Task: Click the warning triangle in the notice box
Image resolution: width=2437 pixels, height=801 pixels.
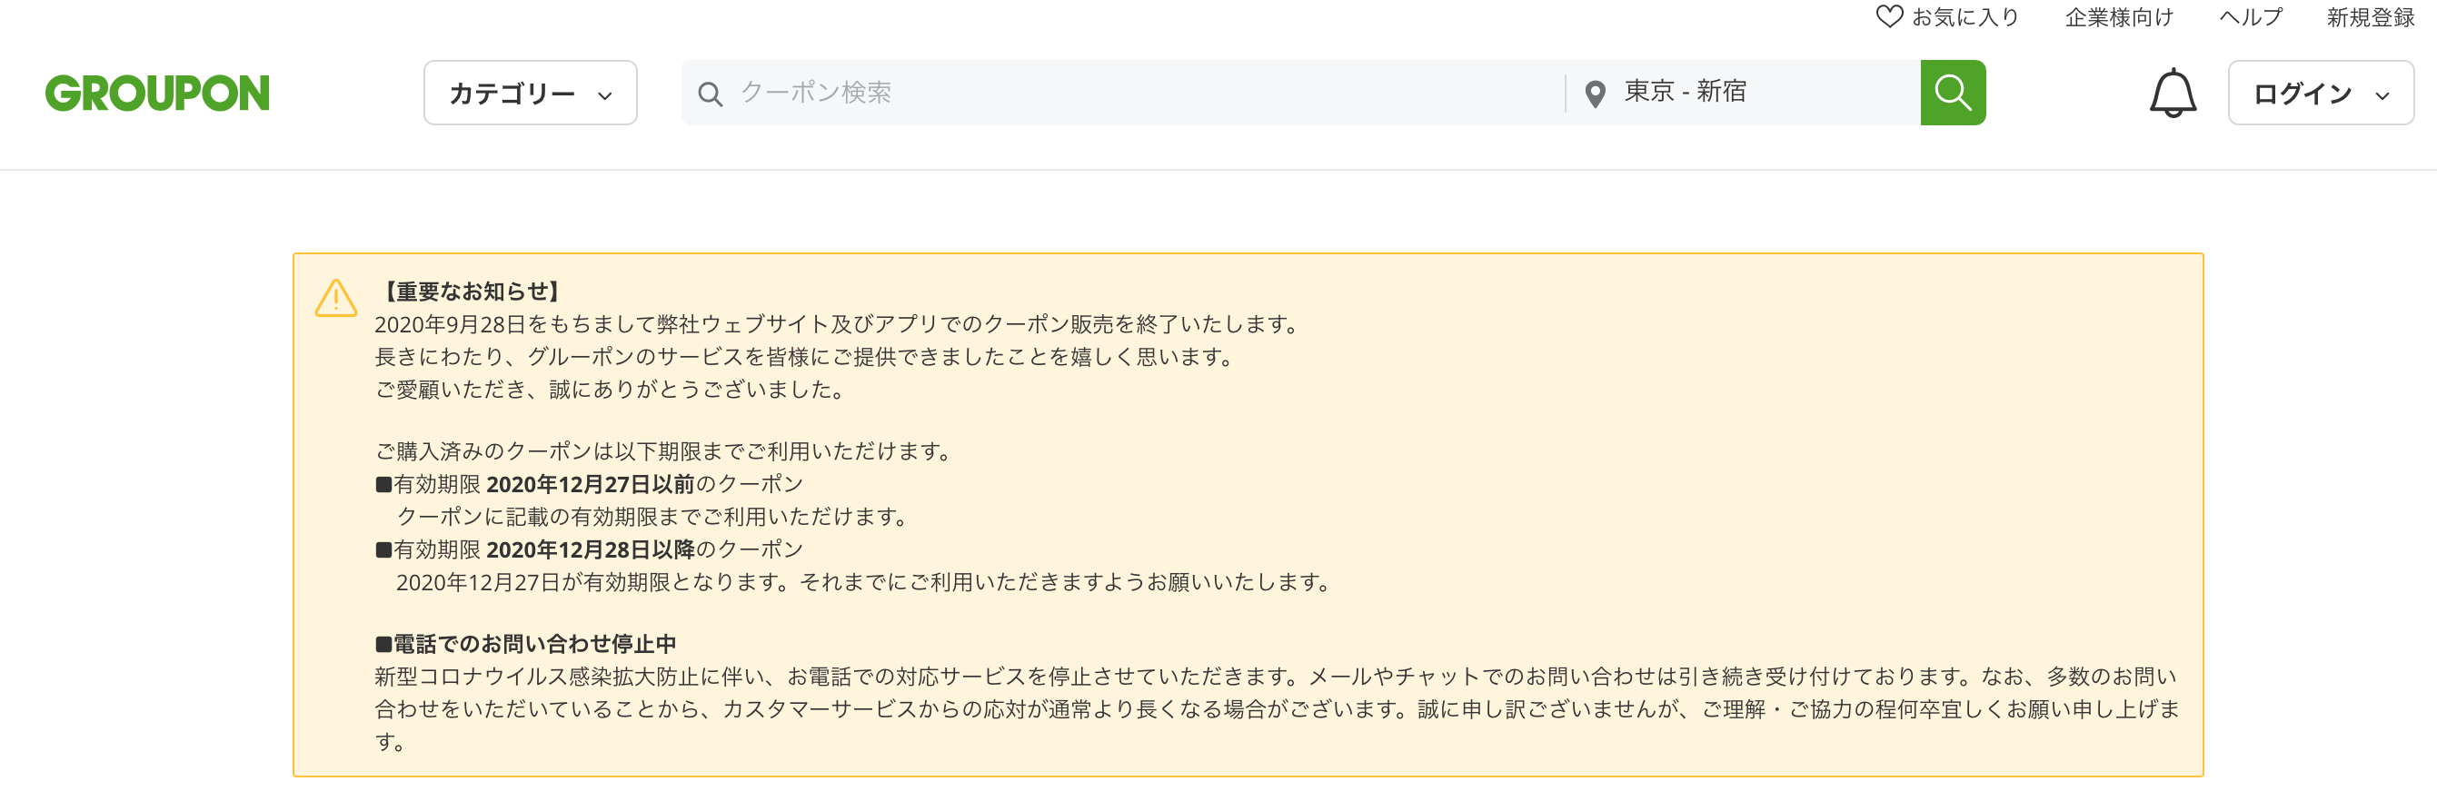Action: click(x=336, y=300)
